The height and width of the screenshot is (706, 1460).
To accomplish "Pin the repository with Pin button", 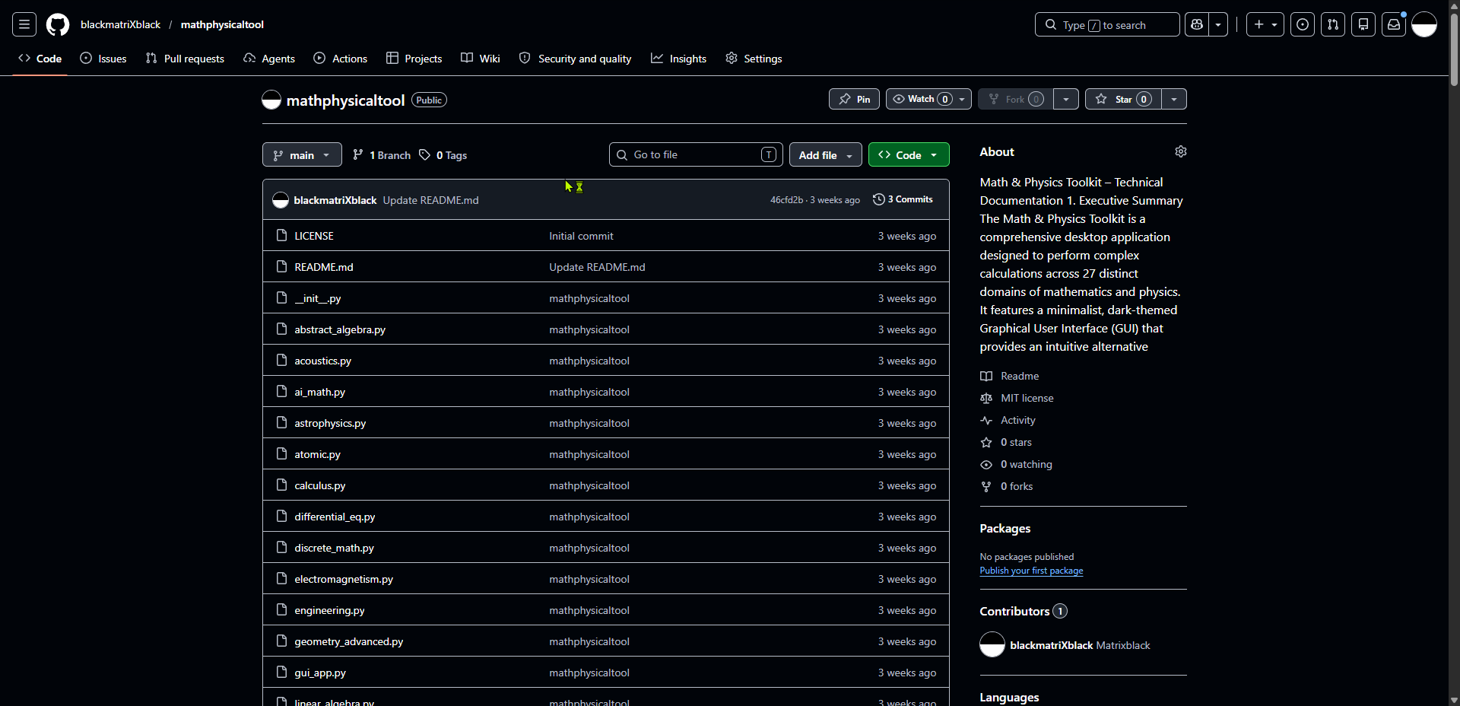I will pyautogui.click(x=855, y=99).
